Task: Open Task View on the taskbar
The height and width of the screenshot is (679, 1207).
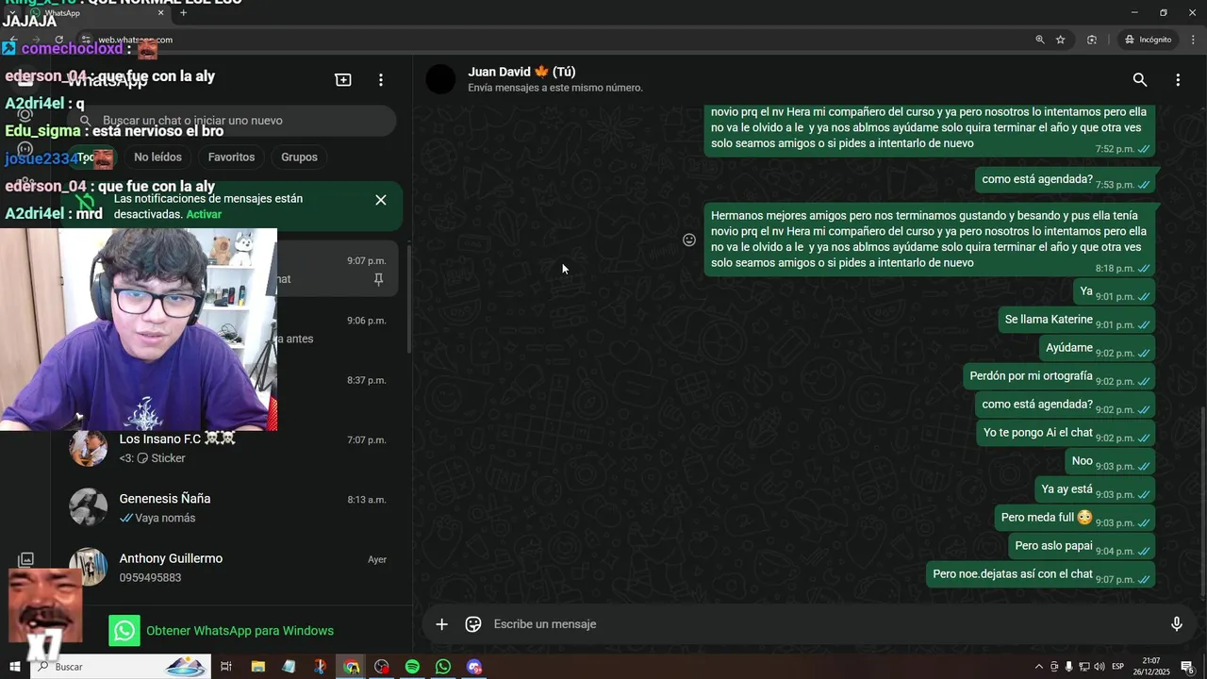Action: coord(226,667)
